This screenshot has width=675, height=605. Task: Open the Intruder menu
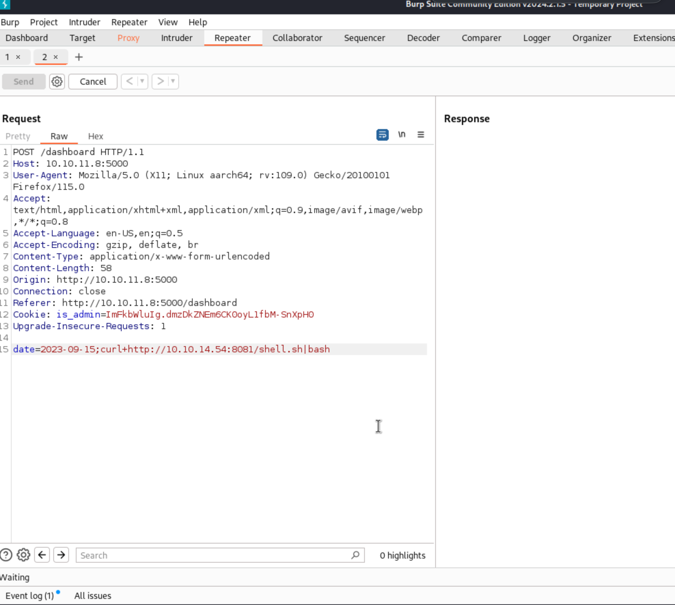[84, 22]
